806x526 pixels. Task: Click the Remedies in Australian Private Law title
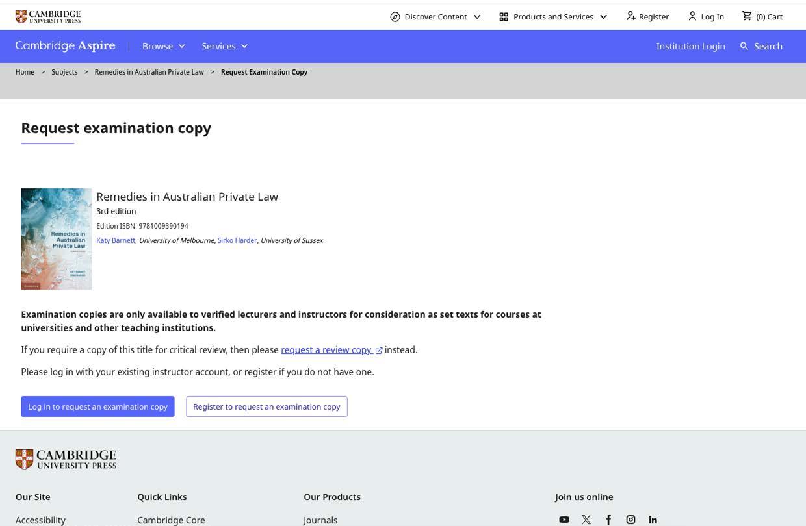pos(187,197)
